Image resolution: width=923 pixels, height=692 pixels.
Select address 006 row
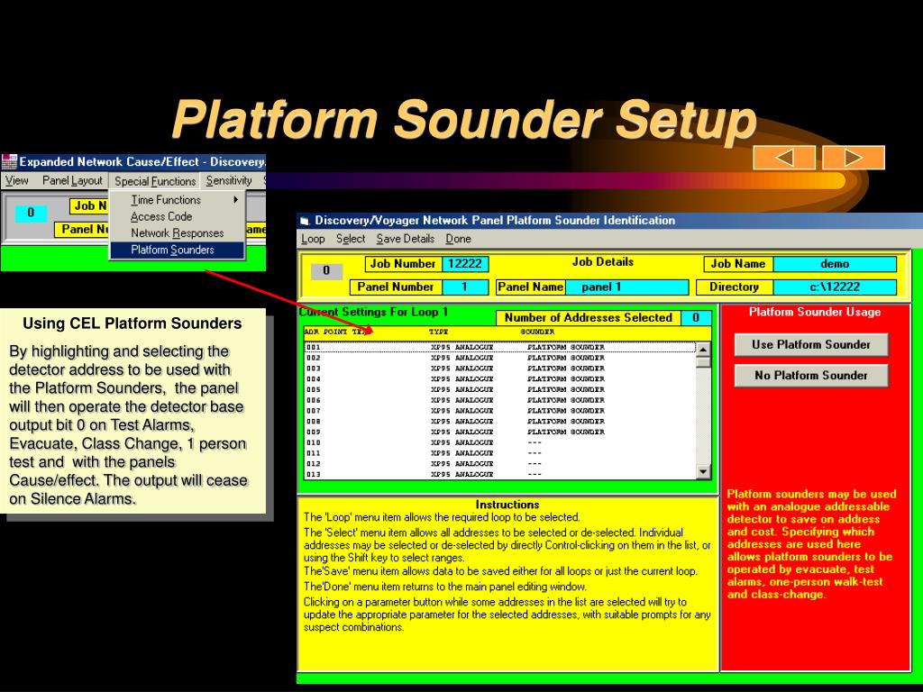point(500,401)
